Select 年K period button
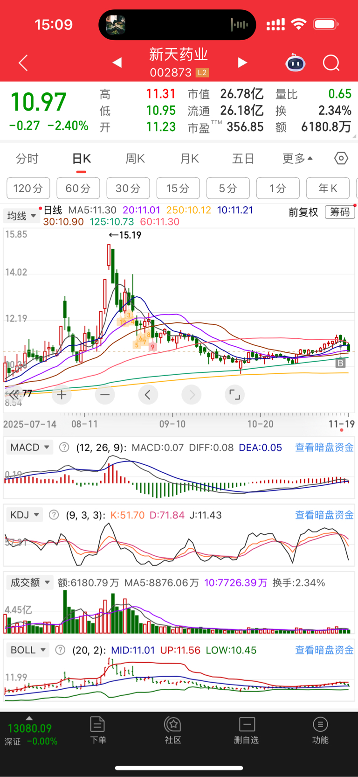 pos(328,188)
